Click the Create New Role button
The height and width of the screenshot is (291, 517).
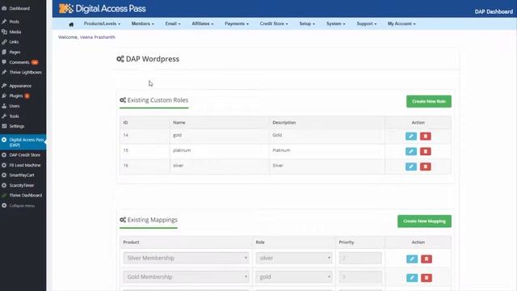tap(429, 101)
